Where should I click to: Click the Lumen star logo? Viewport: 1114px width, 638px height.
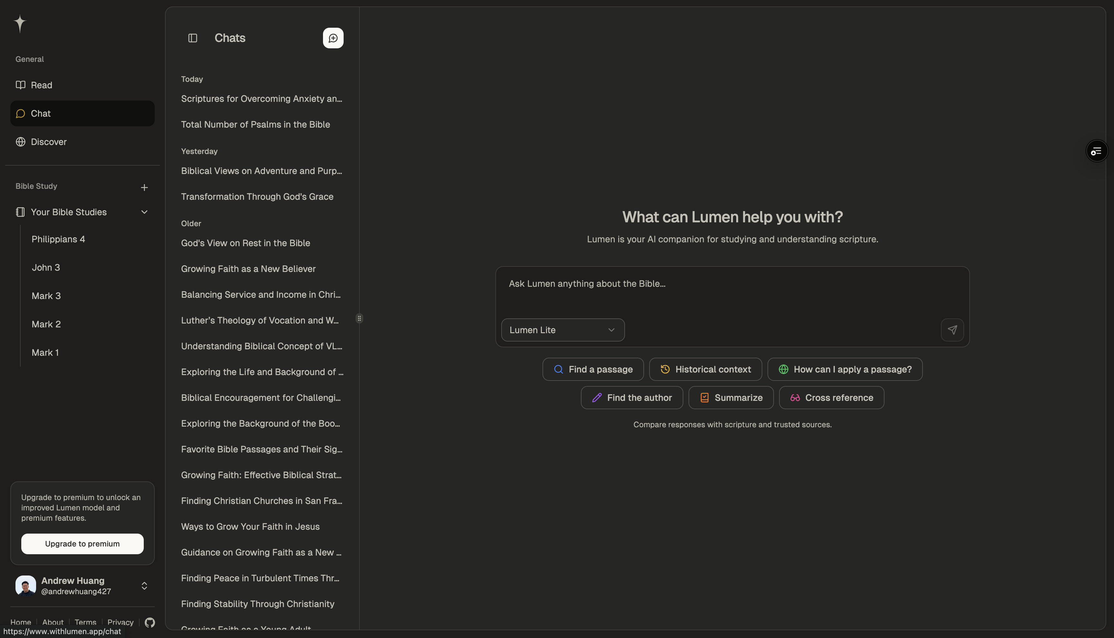20,23
